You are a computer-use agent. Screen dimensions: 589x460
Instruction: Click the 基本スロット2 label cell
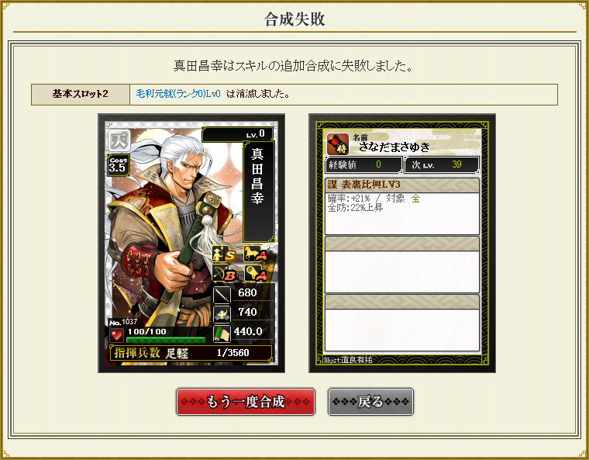(81, 94)
